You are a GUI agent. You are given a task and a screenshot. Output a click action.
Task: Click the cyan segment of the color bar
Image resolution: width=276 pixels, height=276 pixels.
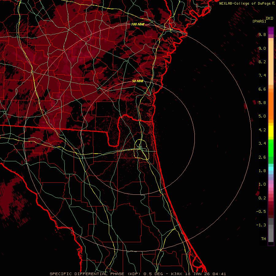[271, 169]
